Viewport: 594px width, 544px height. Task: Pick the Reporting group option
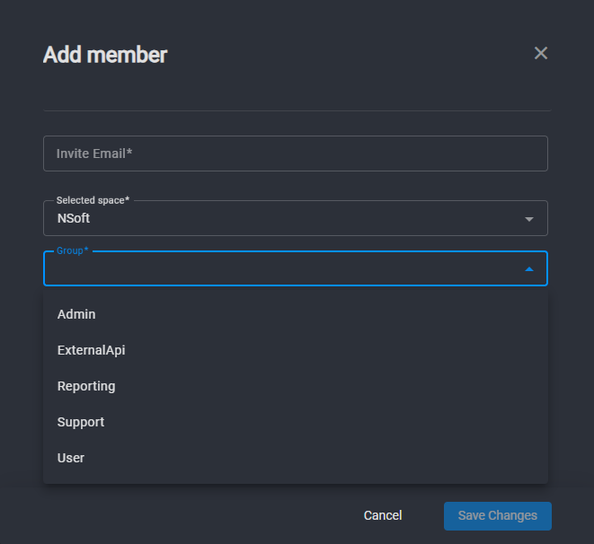coord(296,386)
